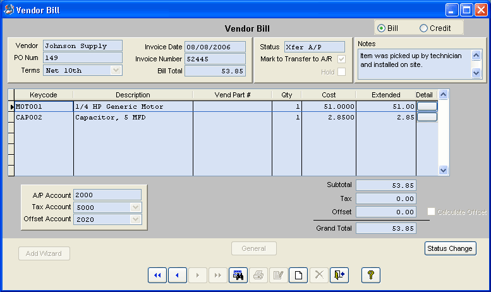Create a new blank record

click(x=298, y=275)
